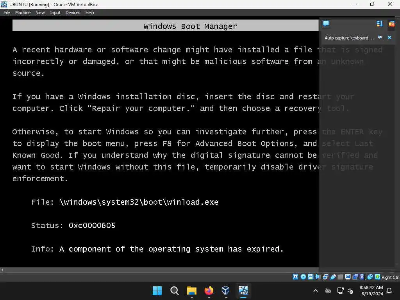Click the notification center speech-bubble icon

(326, 24)
